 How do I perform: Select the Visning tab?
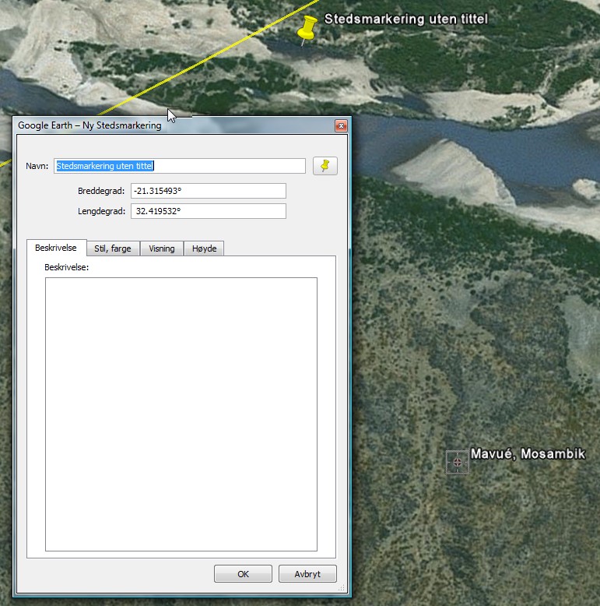162,248
